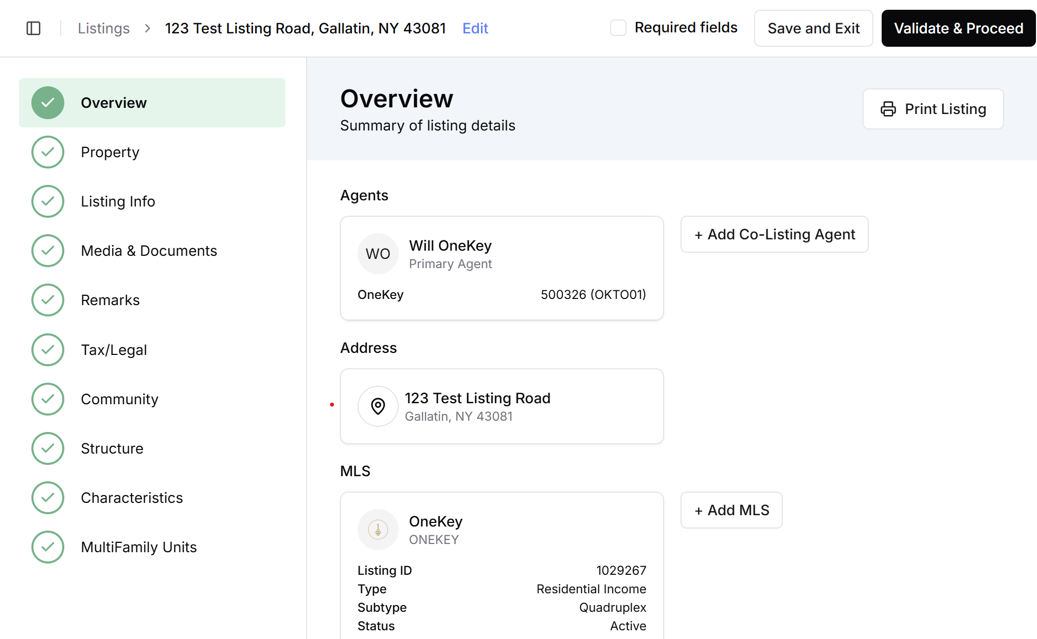Enable the Required fields checkbox
This screenshot has width=1037, height=639.
[x=618, y=28]
